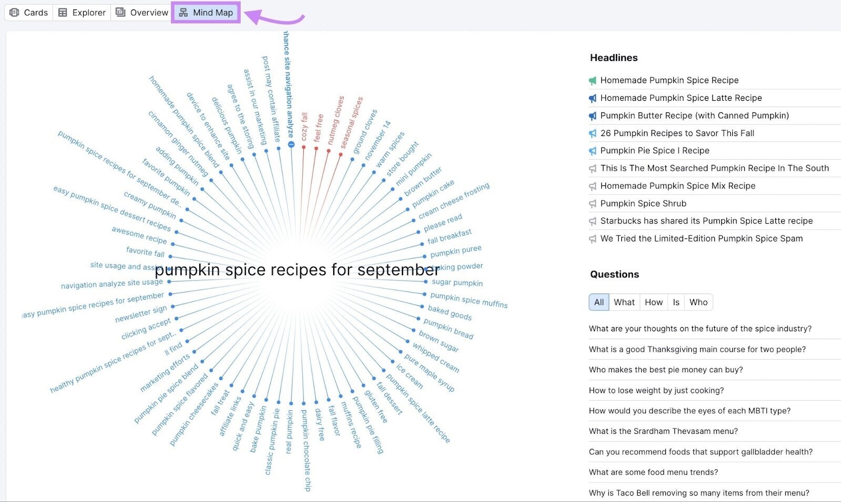Image resolution: width=841 pixels, height=502 pixels.
Task: Show only Who questions
Action: [698, 302]
